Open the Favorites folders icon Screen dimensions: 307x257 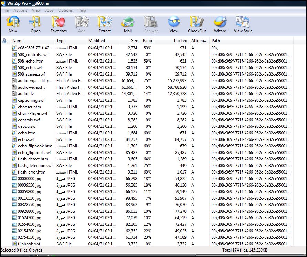pyautogui.click(x=59, y=22)
